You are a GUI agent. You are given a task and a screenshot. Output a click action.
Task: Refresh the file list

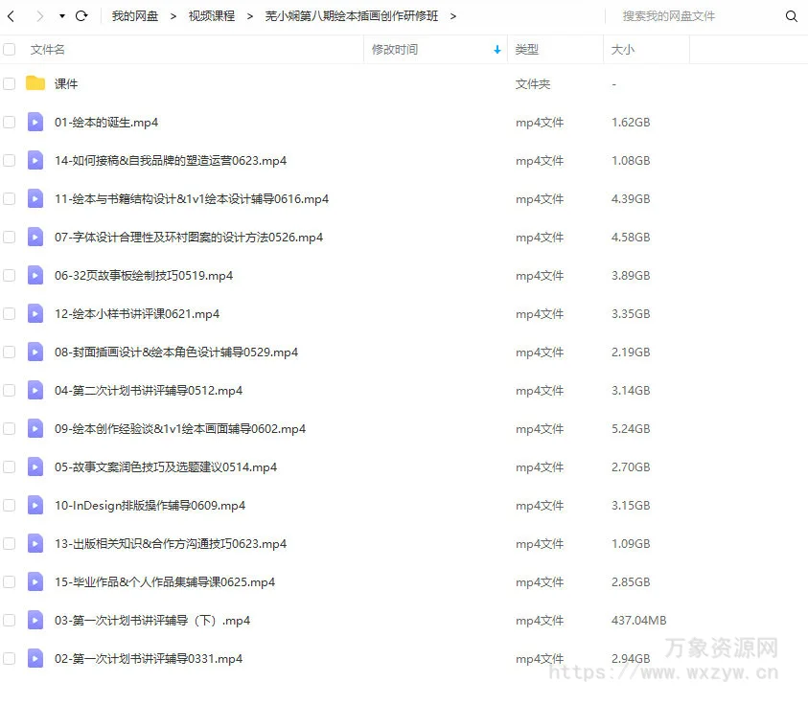click(81, 16)
